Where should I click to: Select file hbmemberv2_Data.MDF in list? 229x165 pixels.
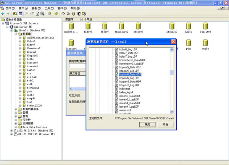click(x=132, y=60)
